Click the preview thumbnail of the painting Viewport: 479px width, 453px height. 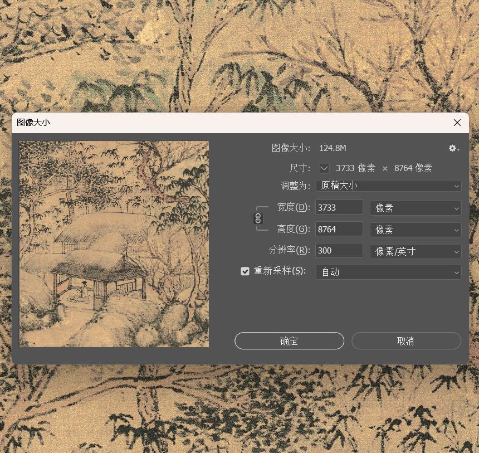click(114, 244)
